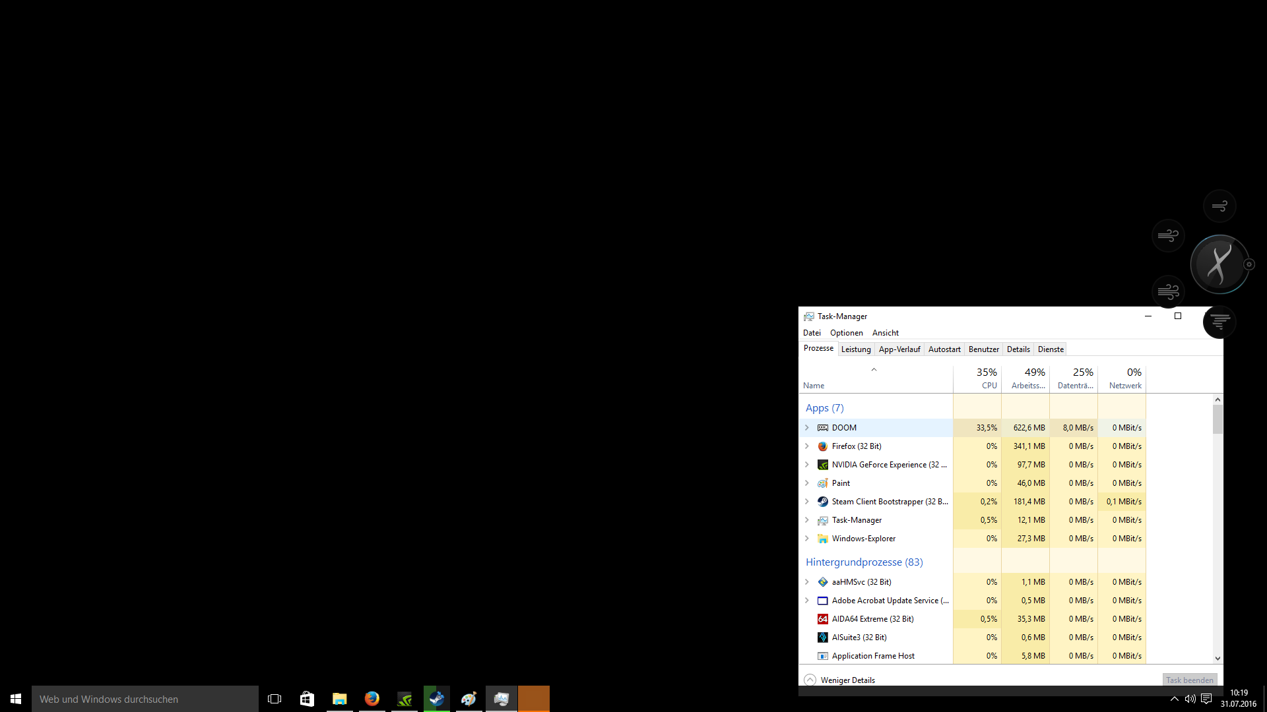Expand the DOOM process entry

pos(806,428)
